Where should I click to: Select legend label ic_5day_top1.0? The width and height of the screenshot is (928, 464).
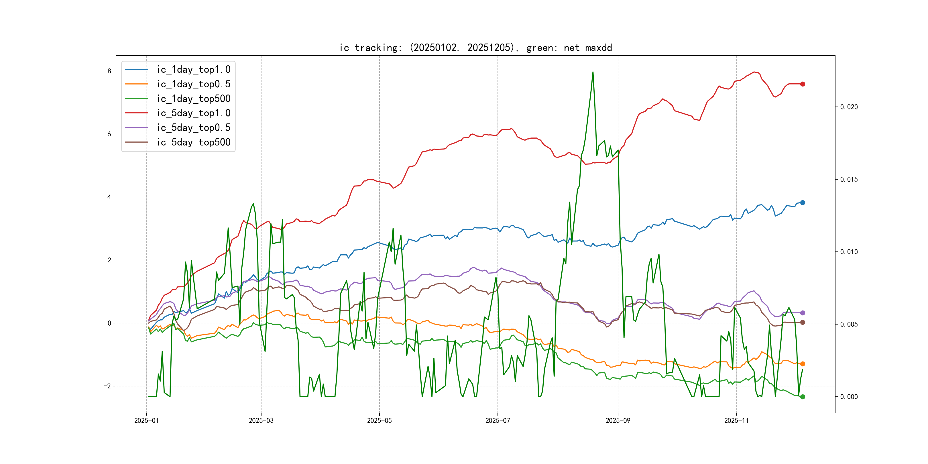(193, 113)
